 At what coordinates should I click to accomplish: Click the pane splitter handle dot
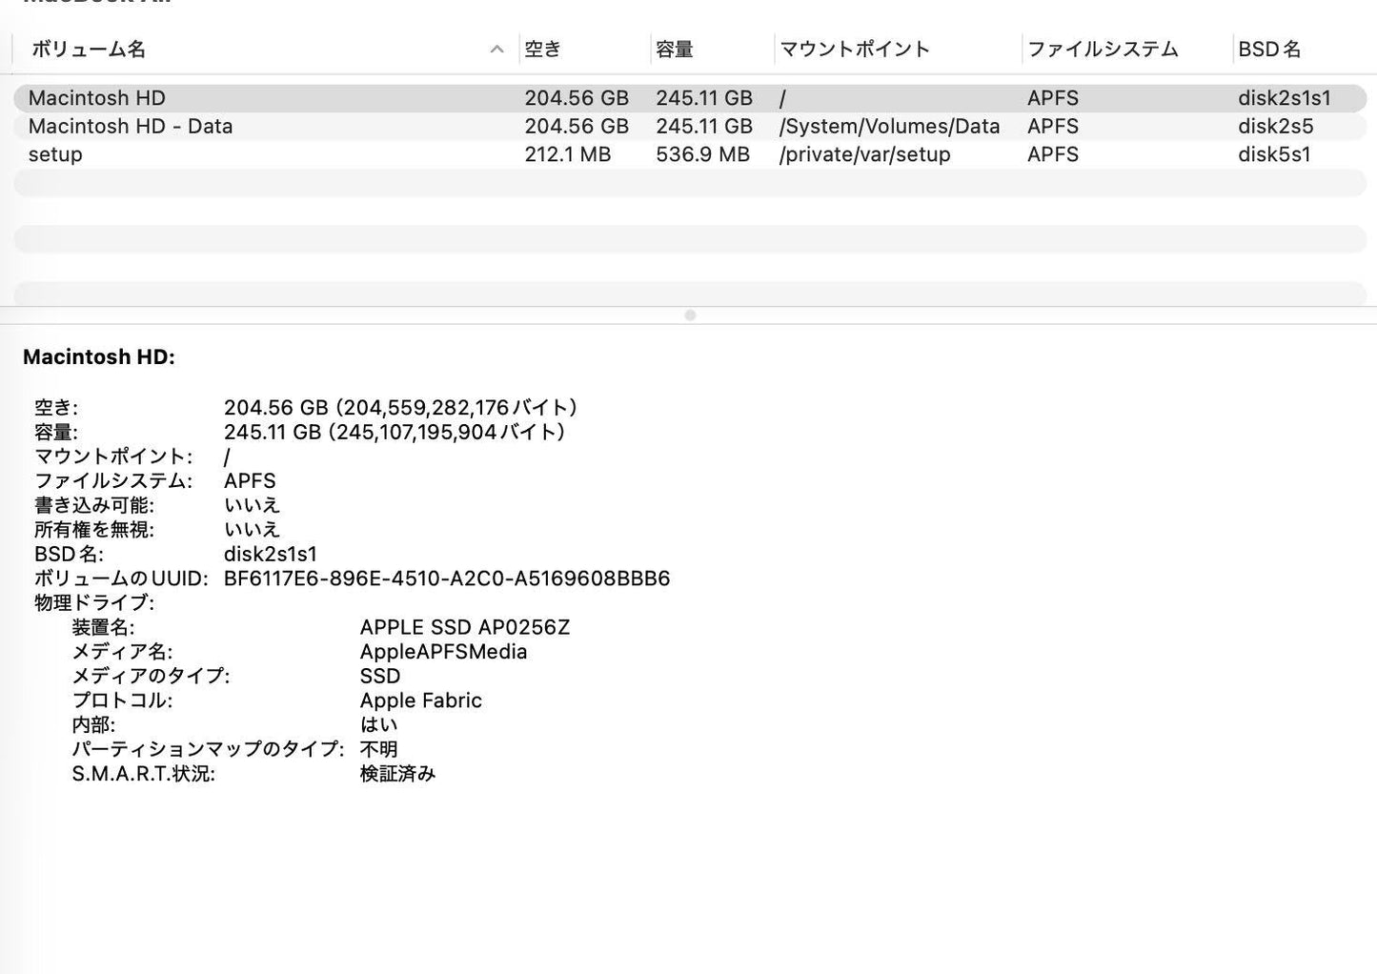pyautogui.click(x=690, y=315)
